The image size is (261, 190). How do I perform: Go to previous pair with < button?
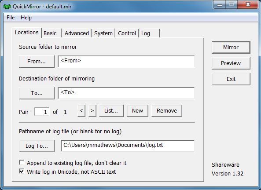click(x=81, y=111)
